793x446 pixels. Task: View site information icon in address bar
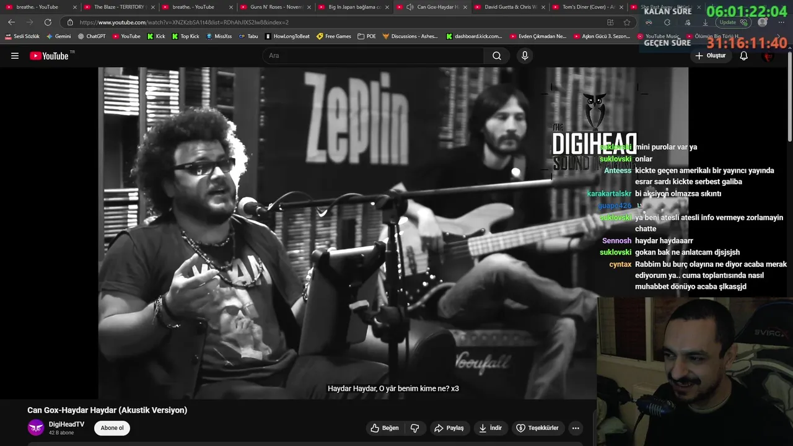pyautogui.click(x=70, y=22)
